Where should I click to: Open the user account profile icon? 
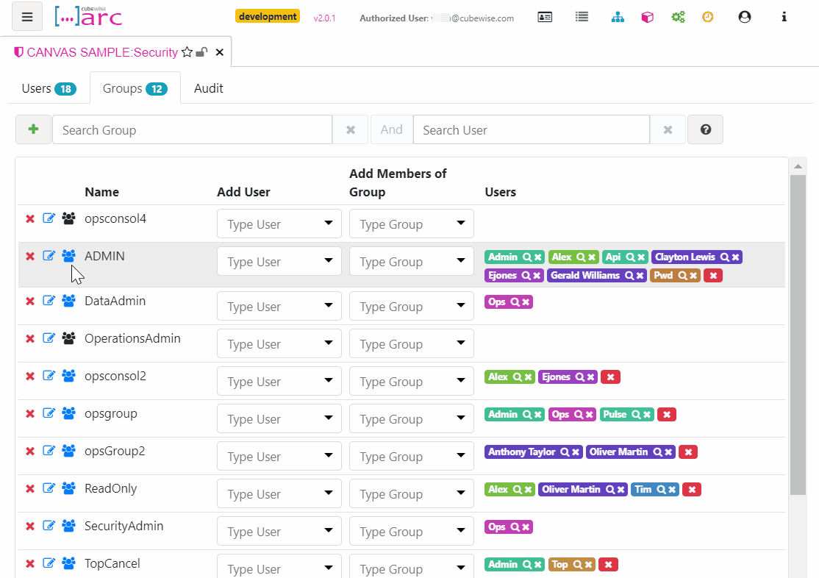click(745, 17)
